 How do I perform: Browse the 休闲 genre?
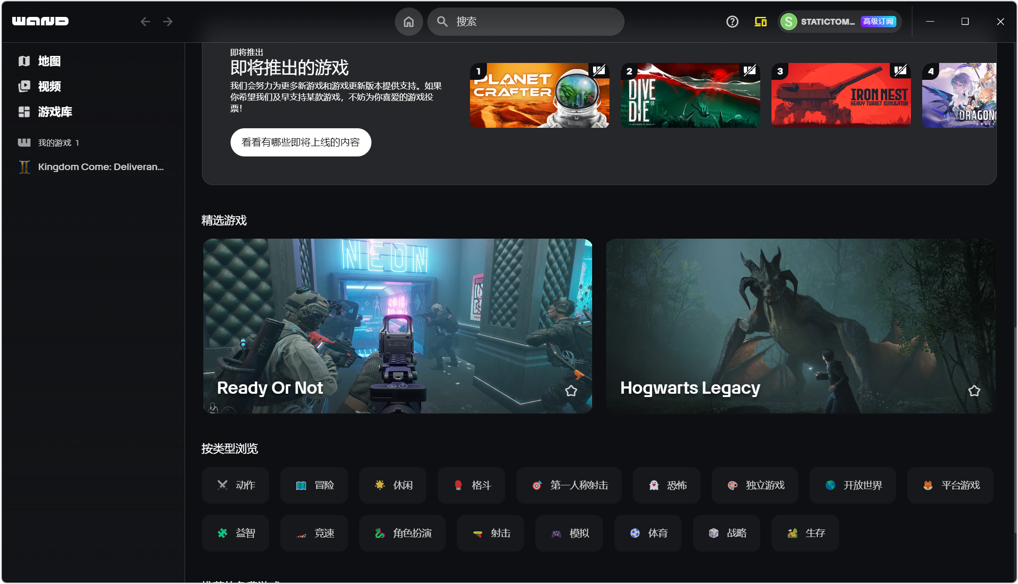393,485
